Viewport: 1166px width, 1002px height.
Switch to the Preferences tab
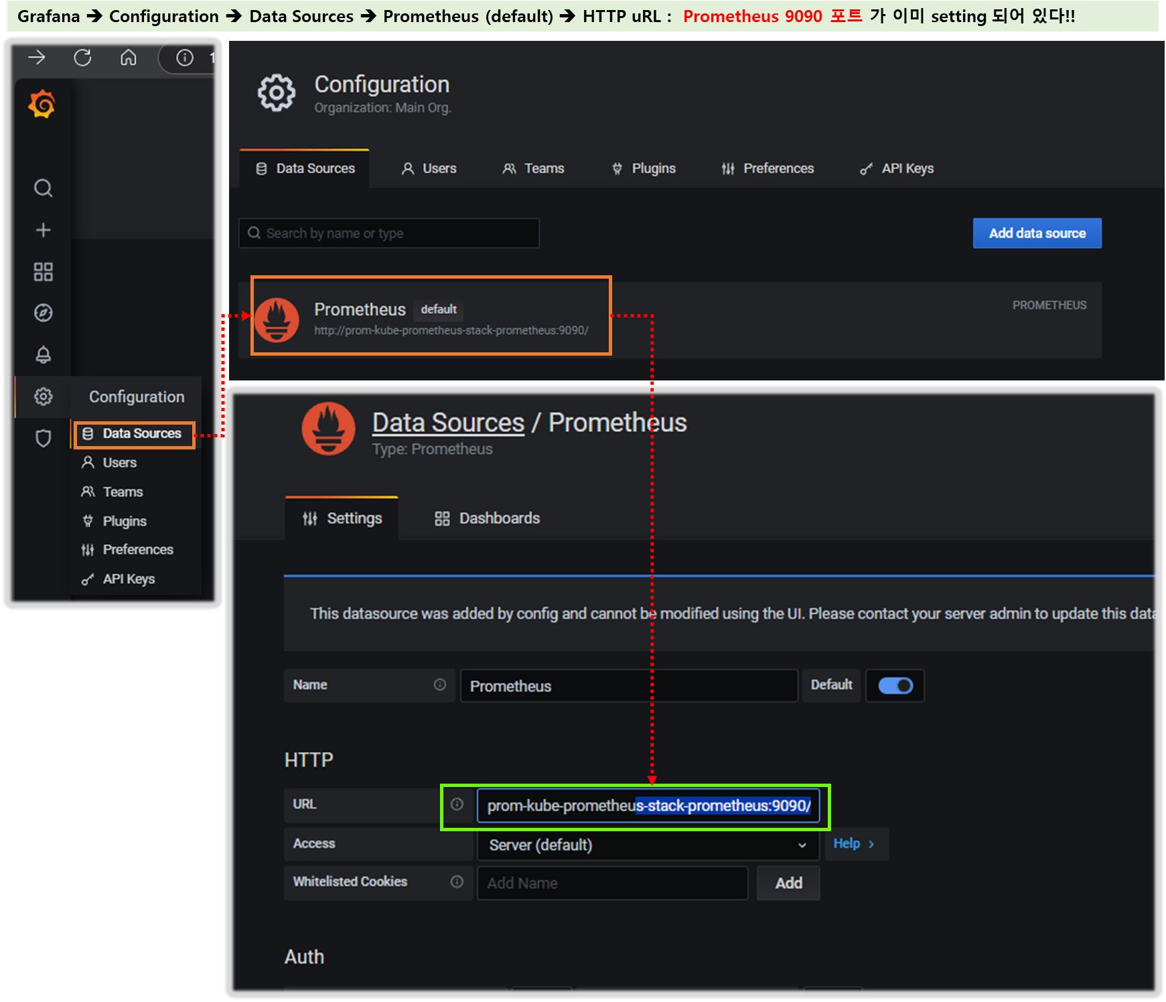[x=768, y=169]
